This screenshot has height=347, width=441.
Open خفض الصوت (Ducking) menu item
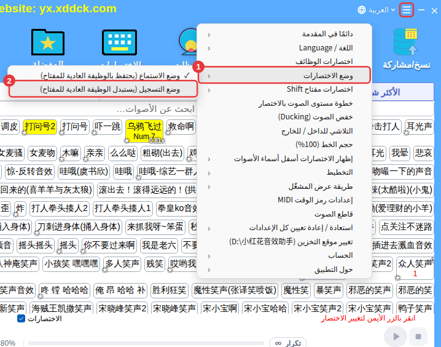pos(284,117)
